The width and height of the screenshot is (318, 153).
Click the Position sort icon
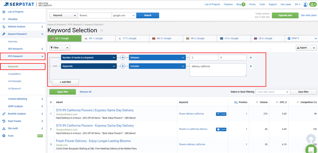236,102
